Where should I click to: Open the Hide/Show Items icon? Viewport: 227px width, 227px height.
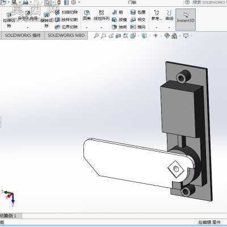click(156, 36)
